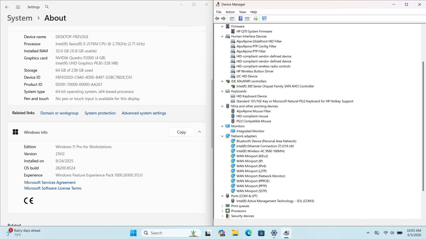Select Integrated Monitor device
The image size is (426, 239).
pyautogui.click(x=250, y=131)
